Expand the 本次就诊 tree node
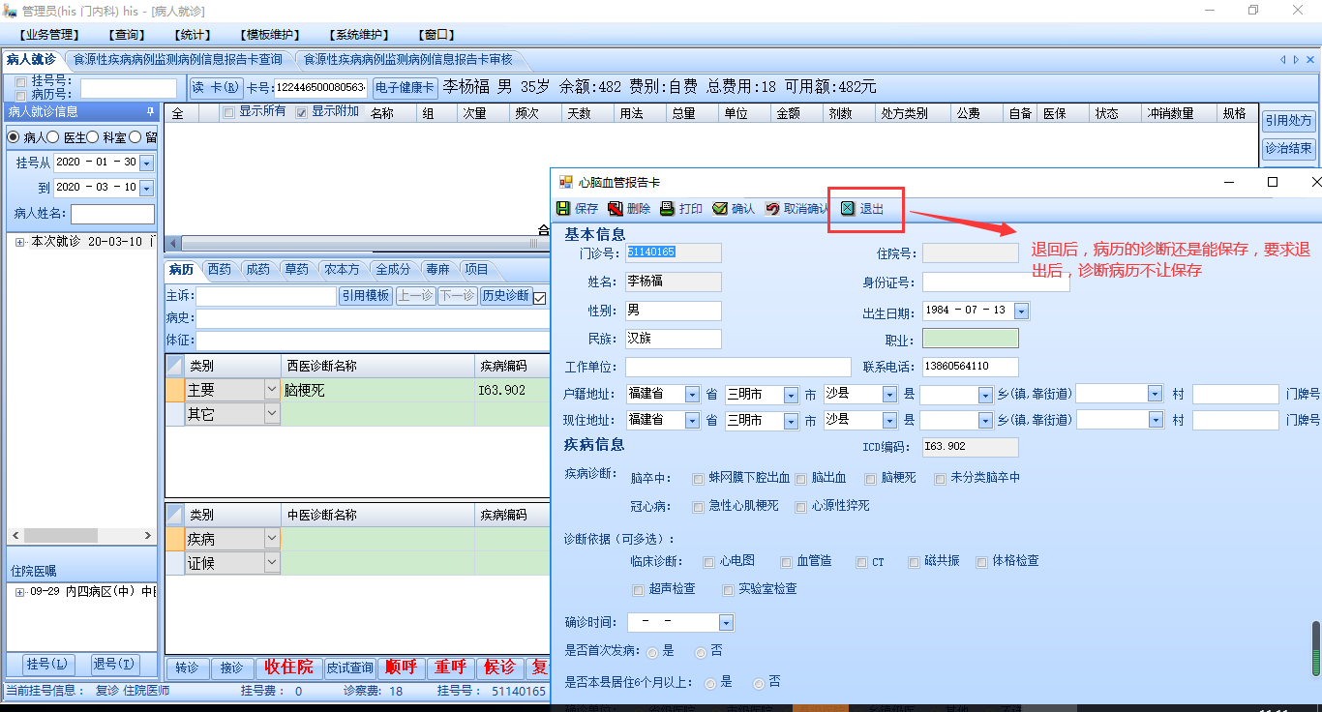The height and width of the screenshot is (712, 1322). click(x=19, y=242)
